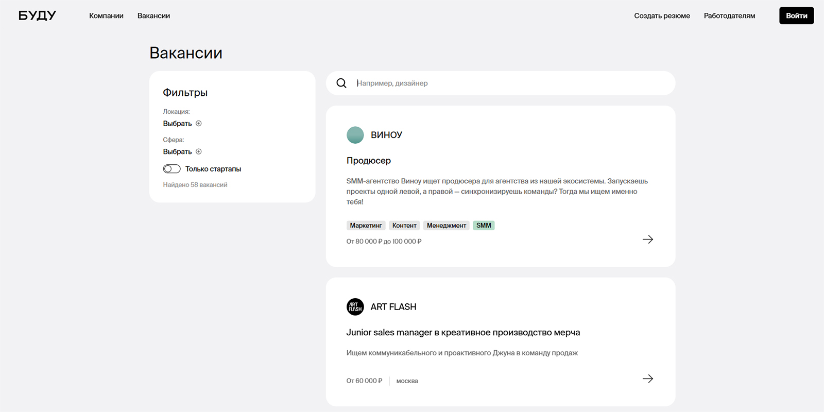Click the plus icon next to Сфера Выбрать

tap(199, 151)
